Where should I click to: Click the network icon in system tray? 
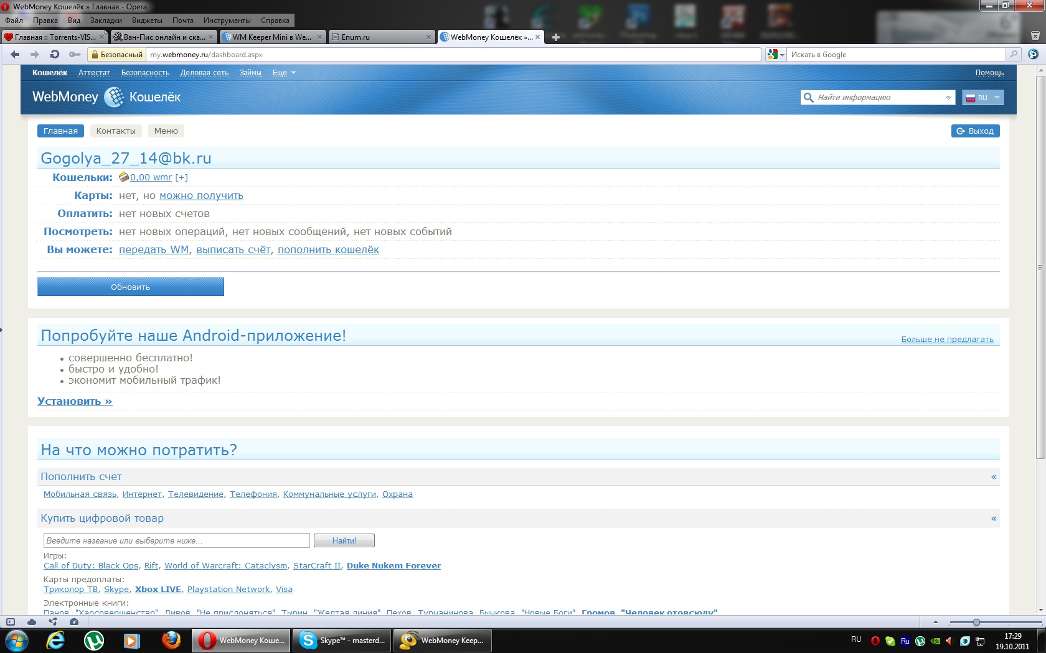click(x=980, y=641)
